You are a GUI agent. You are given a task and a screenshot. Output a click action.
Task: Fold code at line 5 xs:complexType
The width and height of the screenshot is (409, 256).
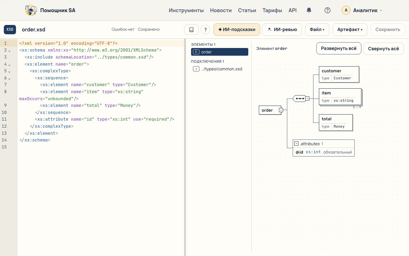pyautogui.click(x=9, y=71)
